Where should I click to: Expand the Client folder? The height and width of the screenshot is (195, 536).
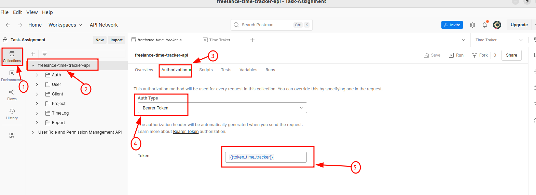point(37,94)
